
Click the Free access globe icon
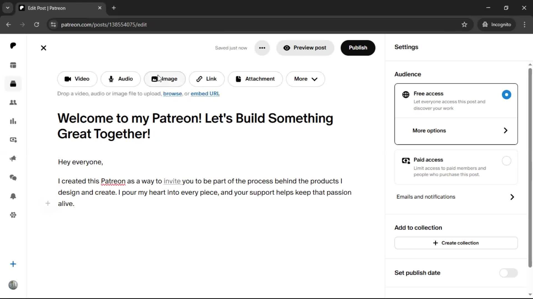(406, 95)
